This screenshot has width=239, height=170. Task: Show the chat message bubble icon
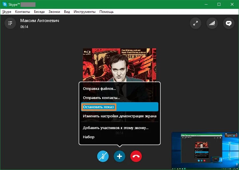coord(229,23)
